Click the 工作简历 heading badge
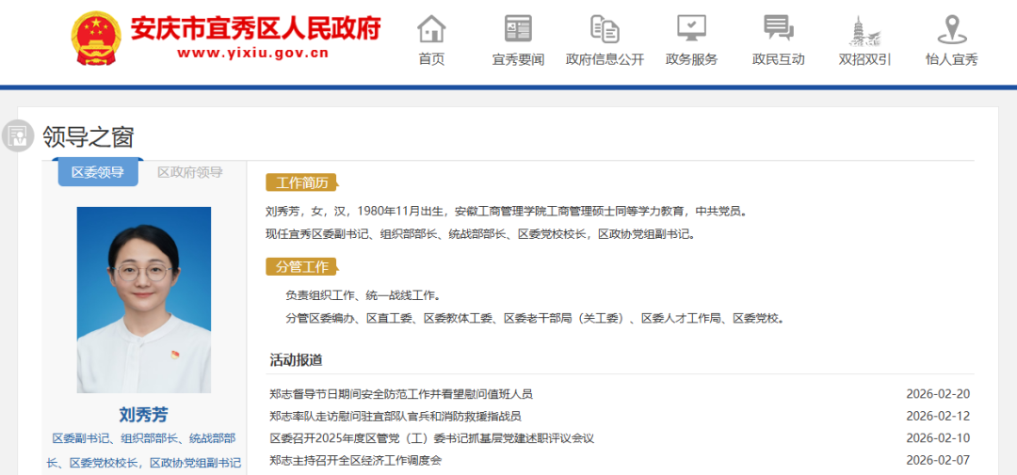 [302, 182]
